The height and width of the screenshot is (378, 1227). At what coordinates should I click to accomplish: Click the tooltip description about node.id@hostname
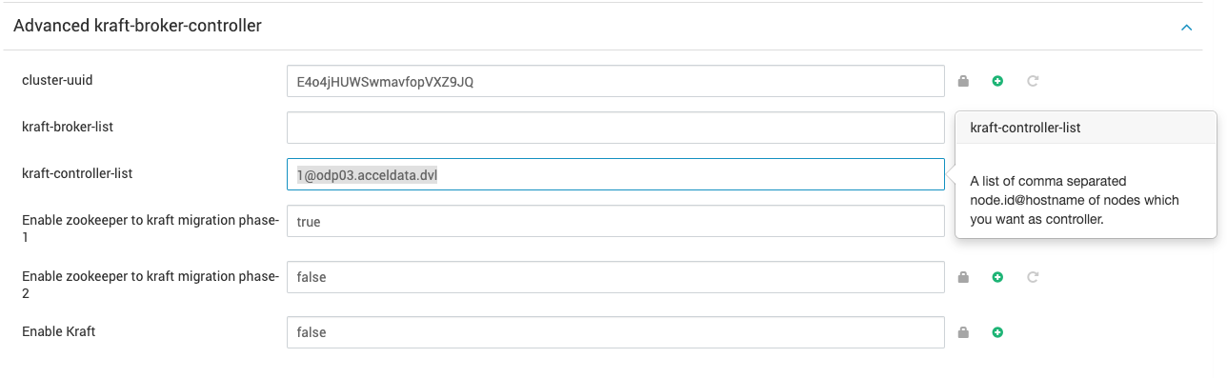tap(1075, 200)
